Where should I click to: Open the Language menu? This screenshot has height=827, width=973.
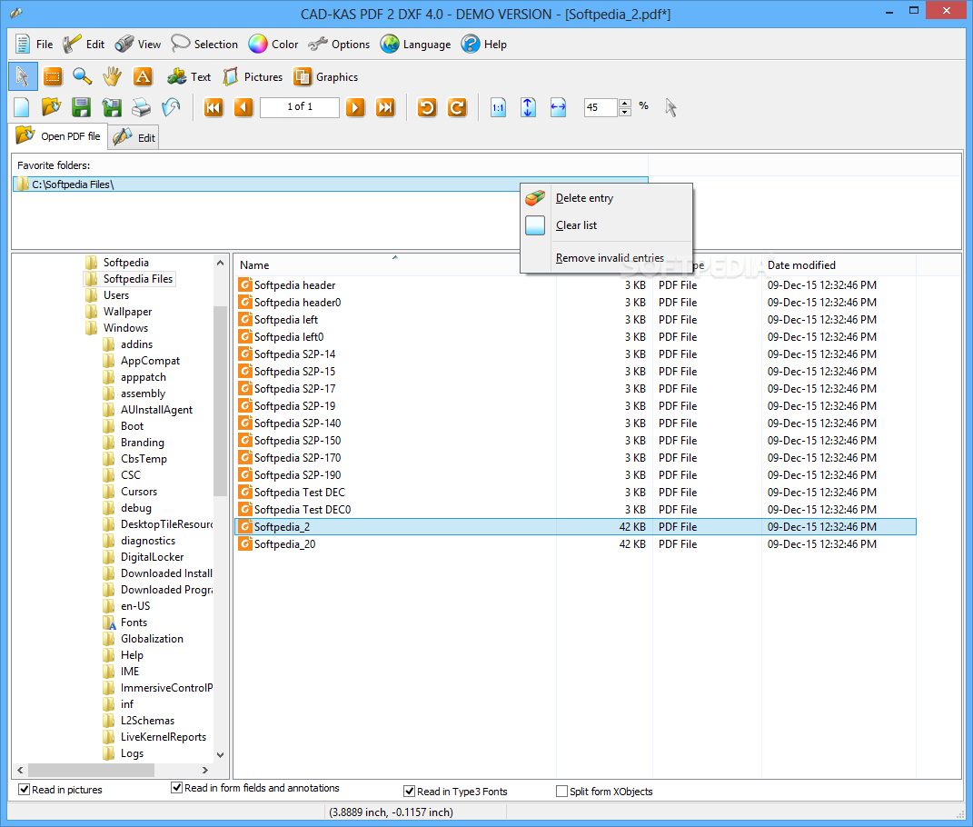[x=415, y=45]
